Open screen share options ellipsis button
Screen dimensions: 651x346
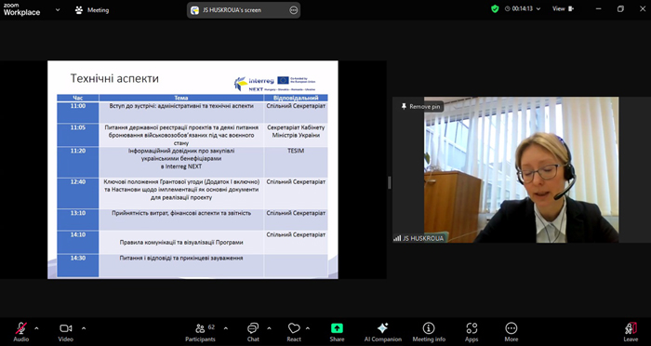(294, 10)
